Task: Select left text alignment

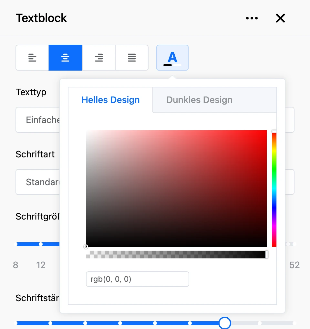Action: tap(32, 58)
